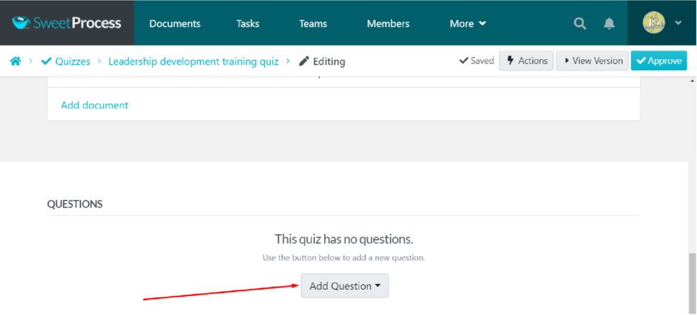The image size is (697, 315).
Task: Click the SweetProcess cup logo
Action: [22, 23]
